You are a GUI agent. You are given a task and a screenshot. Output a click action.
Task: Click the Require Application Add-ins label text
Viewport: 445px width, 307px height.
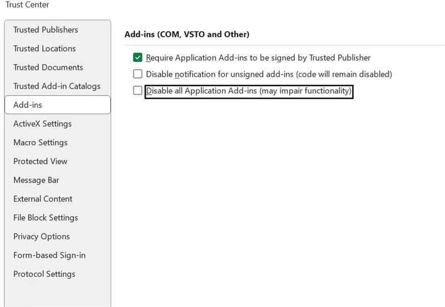tap(258, 58)
